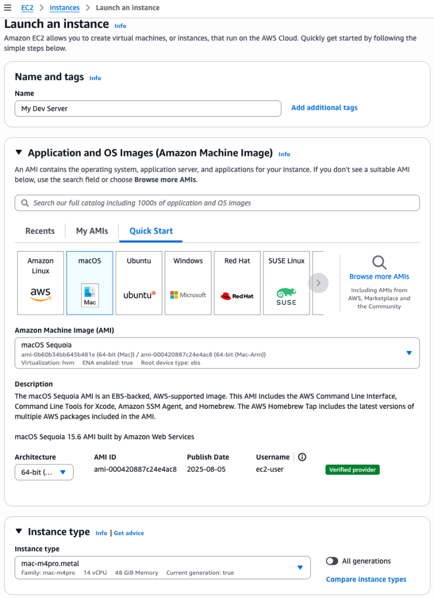Choose the macOS image card

[x=89, y=283]
